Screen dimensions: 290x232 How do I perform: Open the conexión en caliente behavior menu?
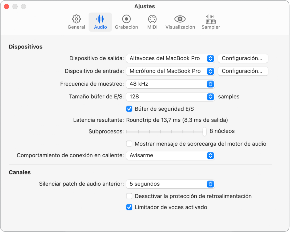(x=170, y=155)
